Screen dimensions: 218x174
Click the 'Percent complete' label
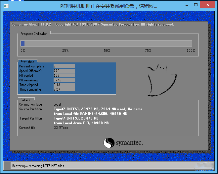coord(32,66)
